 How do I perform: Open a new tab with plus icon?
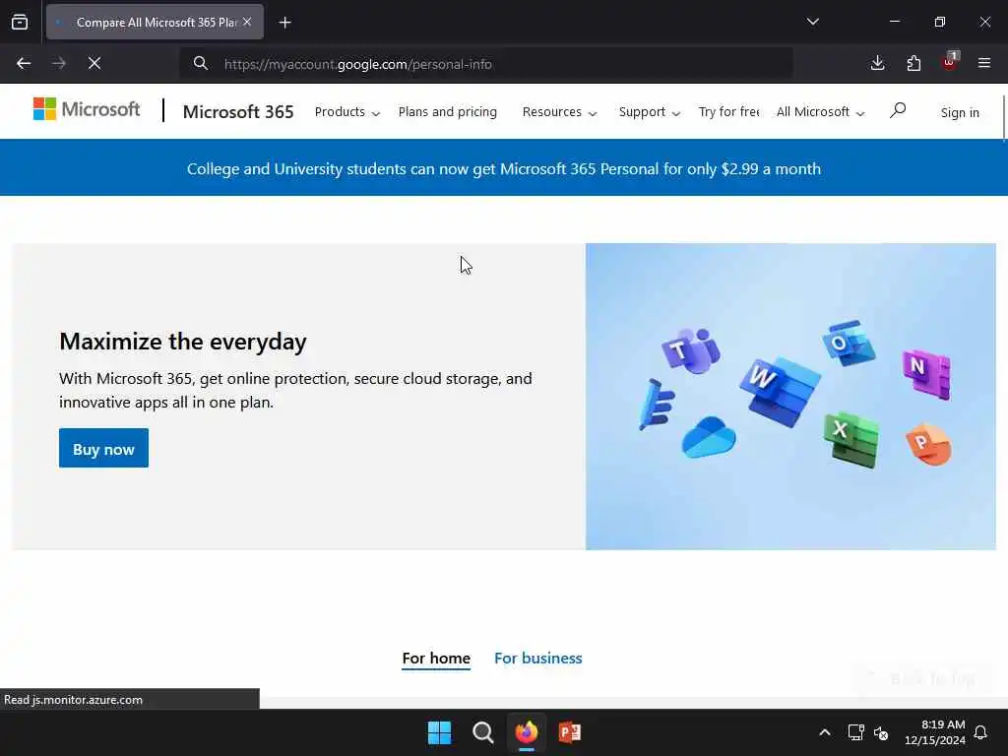click(x=284, y=23)
